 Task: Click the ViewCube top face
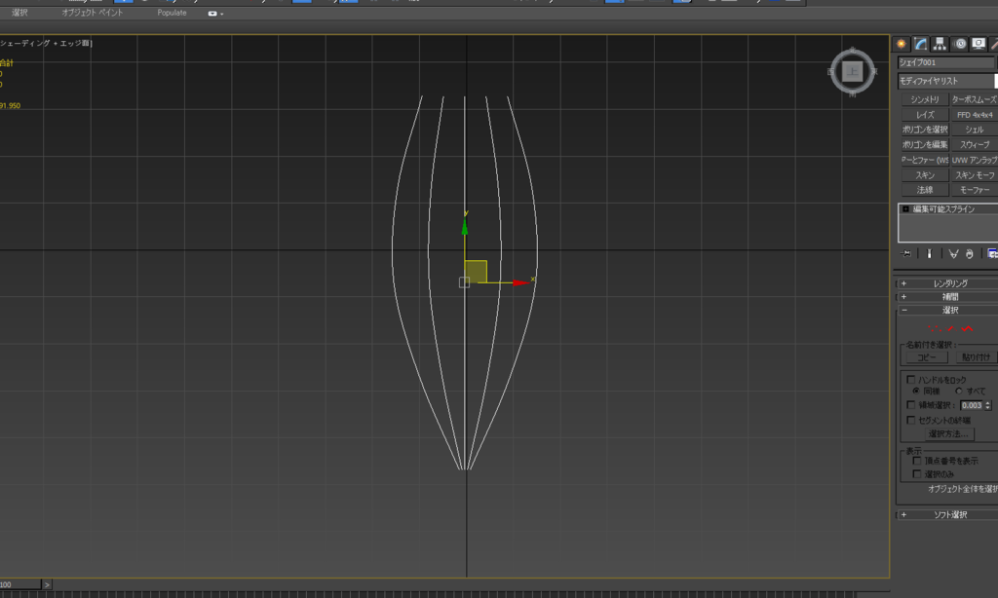[852, 71]
